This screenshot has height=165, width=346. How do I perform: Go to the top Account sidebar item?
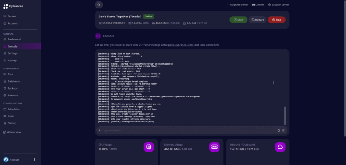13,23
